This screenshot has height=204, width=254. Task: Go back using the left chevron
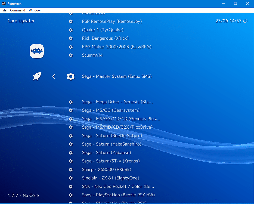(54, 76)
